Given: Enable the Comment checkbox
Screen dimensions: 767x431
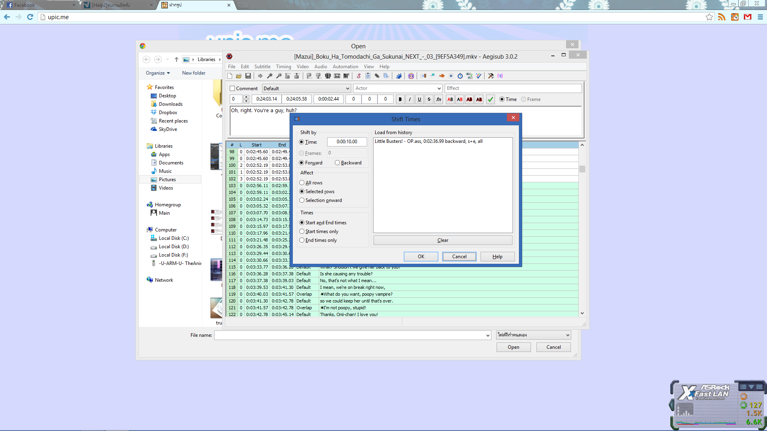Looking at the screenshot, I should point(232,89).
